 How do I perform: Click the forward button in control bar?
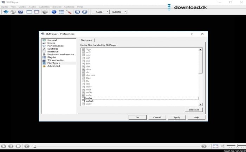[204, 146]
